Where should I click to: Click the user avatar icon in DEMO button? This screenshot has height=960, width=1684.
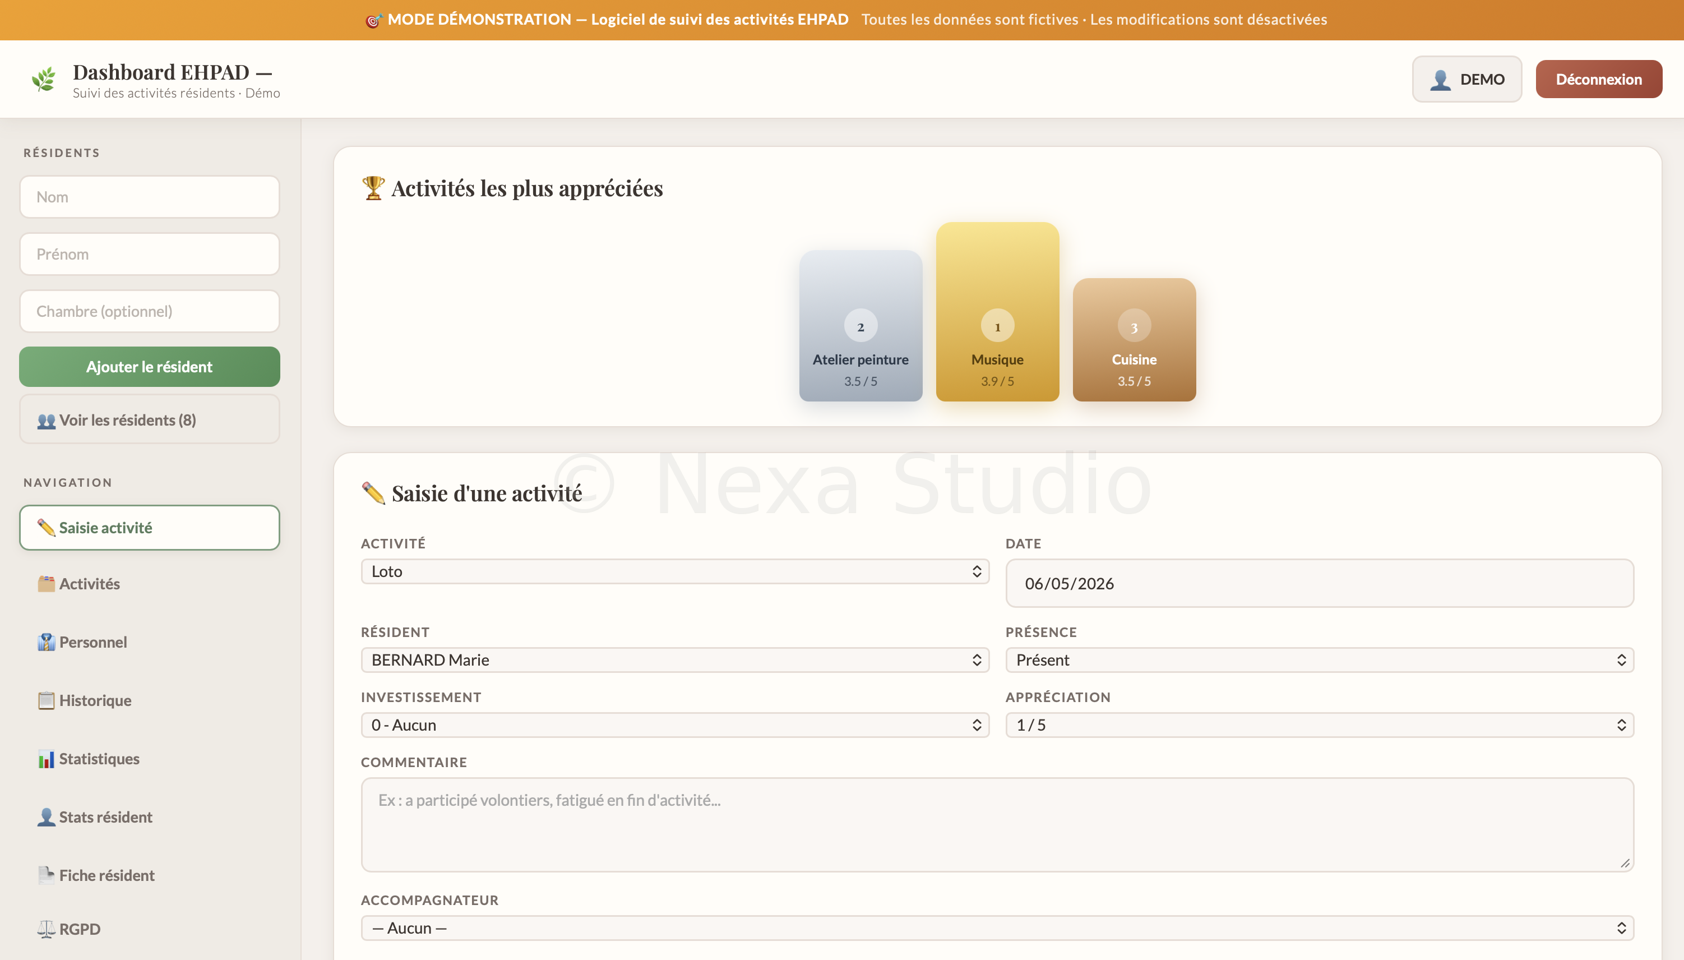coord(1440,80)
